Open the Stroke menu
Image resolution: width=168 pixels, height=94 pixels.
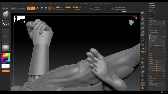(x=81, y=3)
